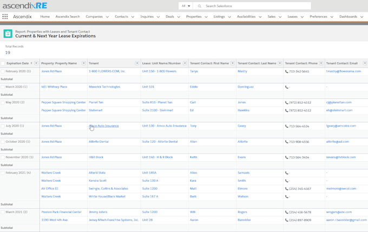
Task: Open the Amco Auto Insurance tenant link
Action: coord(104,126)
